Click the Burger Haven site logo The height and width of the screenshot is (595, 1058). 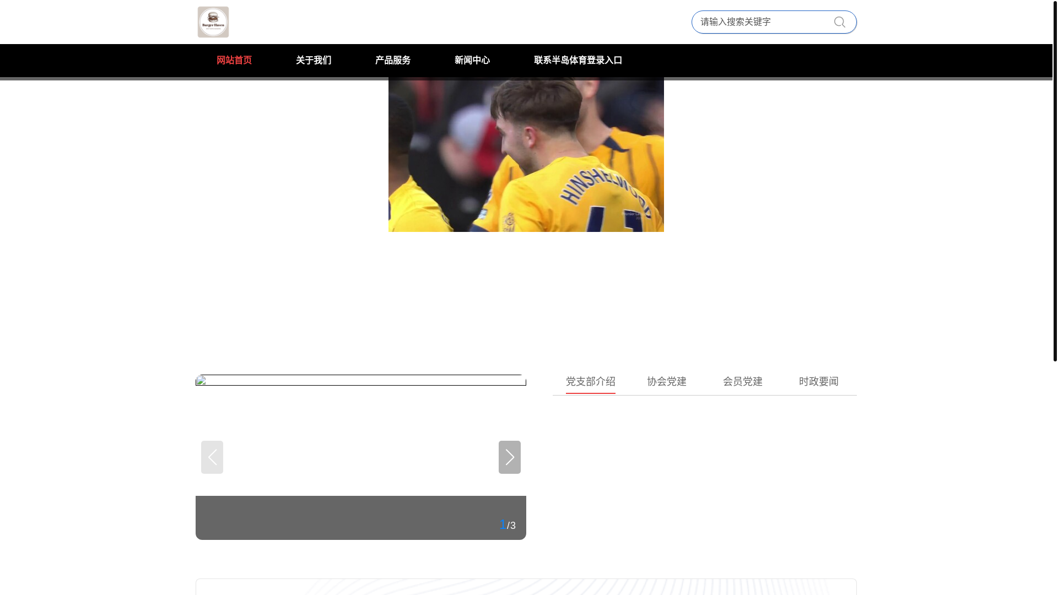coord(213,22)
